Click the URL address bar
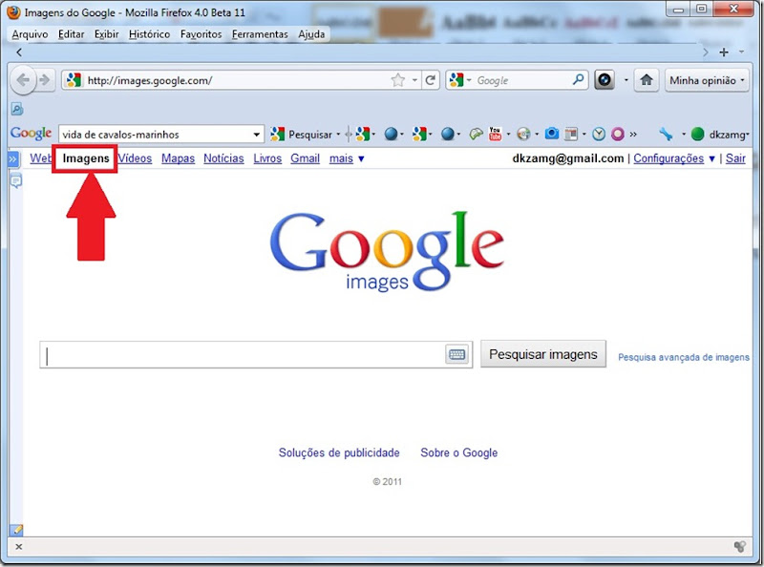 coord(238,80)
